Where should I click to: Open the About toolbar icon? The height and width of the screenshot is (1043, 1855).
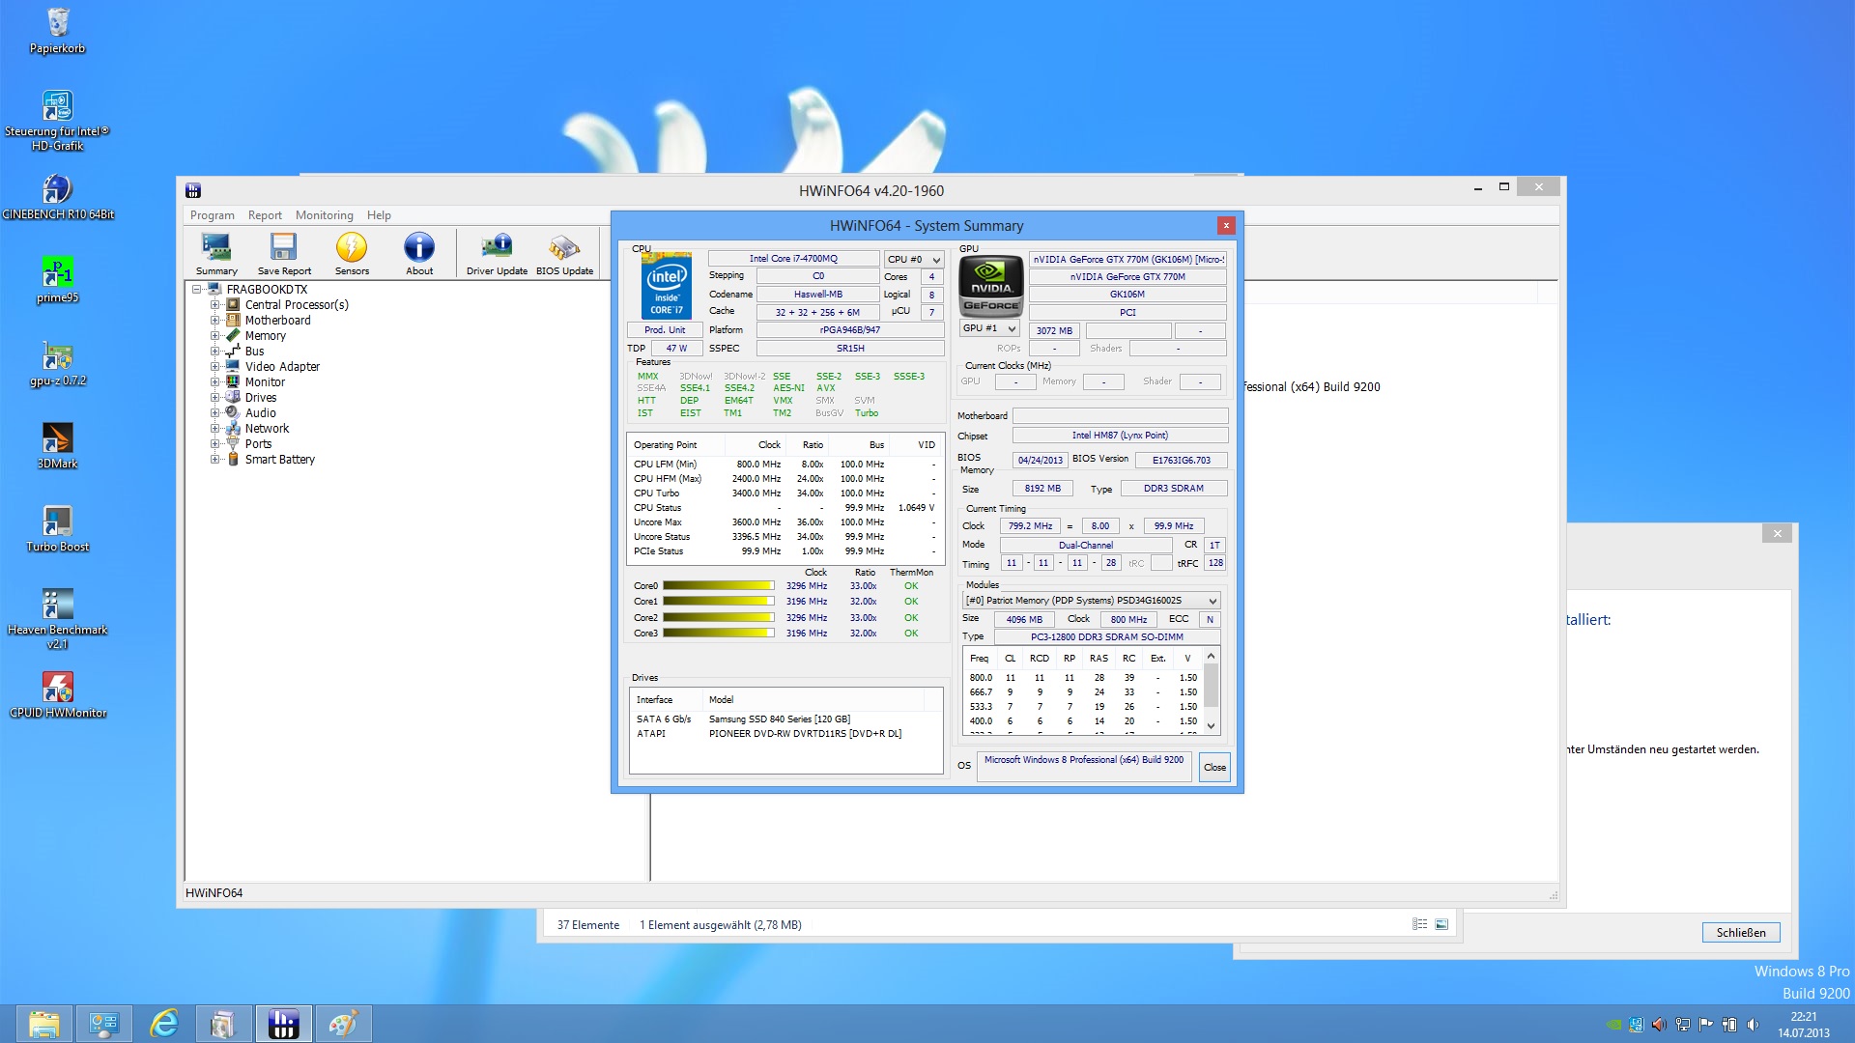[x=419, y=254]
